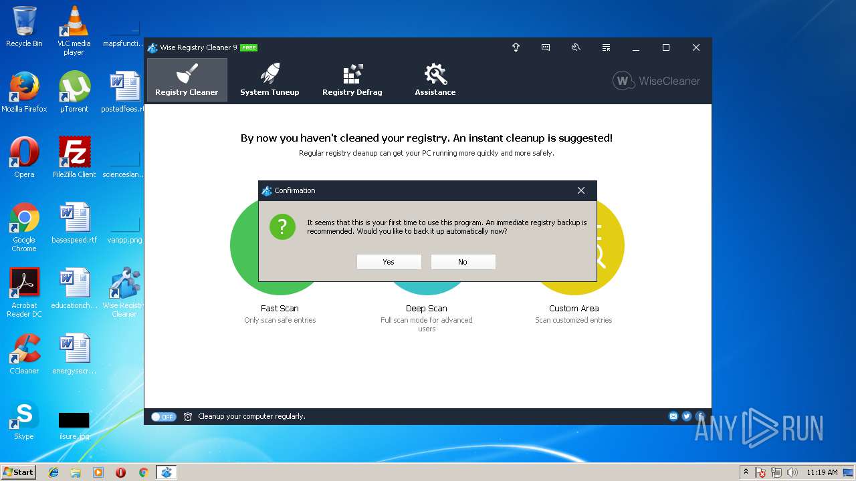856x481 pixels.
Task: Click the network tray icon
Action: tap(776, 472)
